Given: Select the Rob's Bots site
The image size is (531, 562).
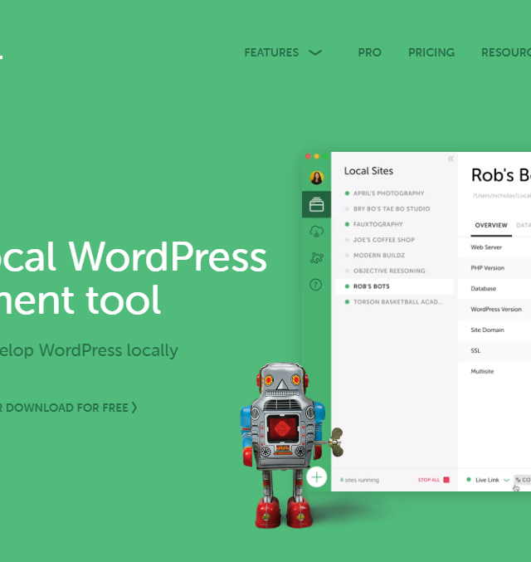Looking at the screenshot, I should pyautogui.click(x=394, y=286).
